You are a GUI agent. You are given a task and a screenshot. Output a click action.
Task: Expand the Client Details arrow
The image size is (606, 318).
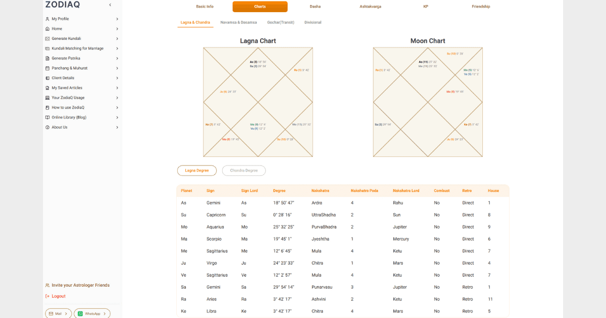(117, 78)
